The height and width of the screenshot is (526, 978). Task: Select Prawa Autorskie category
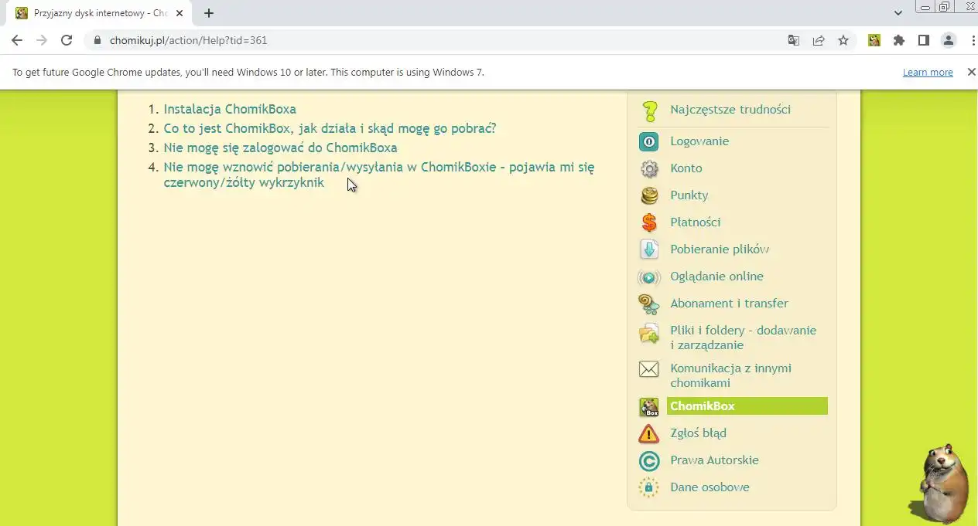(x=714, y=460)
